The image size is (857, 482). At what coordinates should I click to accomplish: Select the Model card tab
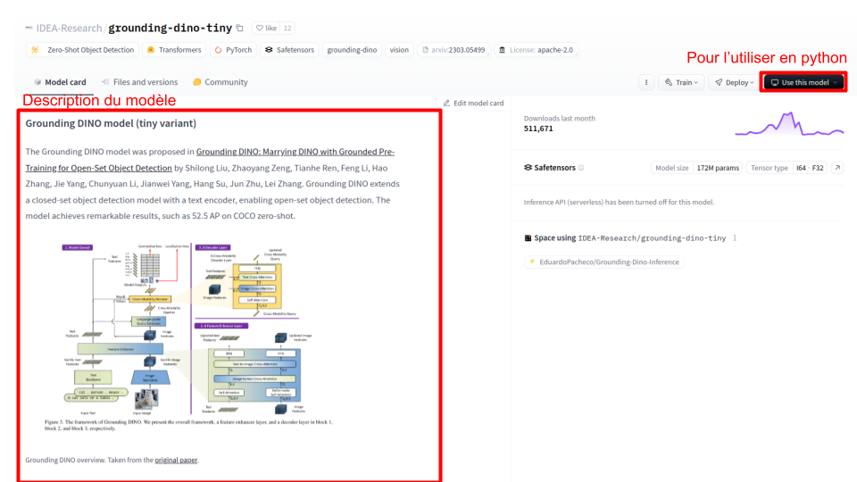point(59,82)
